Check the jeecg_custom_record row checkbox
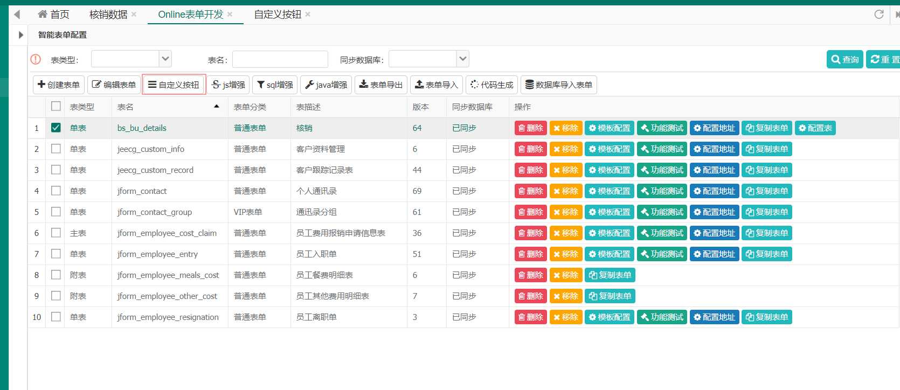This screenshot has width=900, height=390. [x=56, y=170]
